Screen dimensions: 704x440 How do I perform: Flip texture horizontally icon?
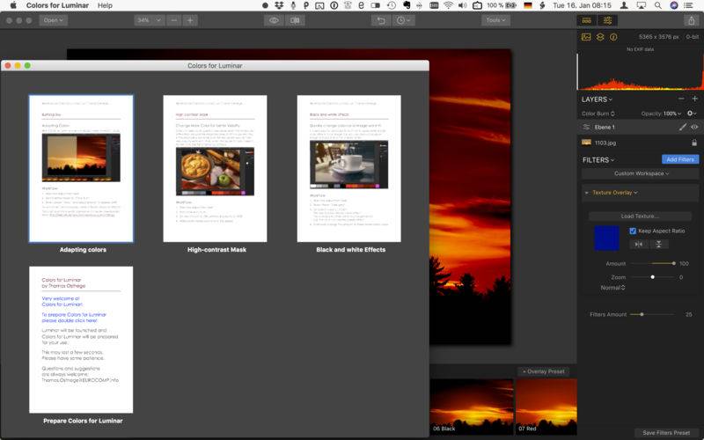(639, 245)
